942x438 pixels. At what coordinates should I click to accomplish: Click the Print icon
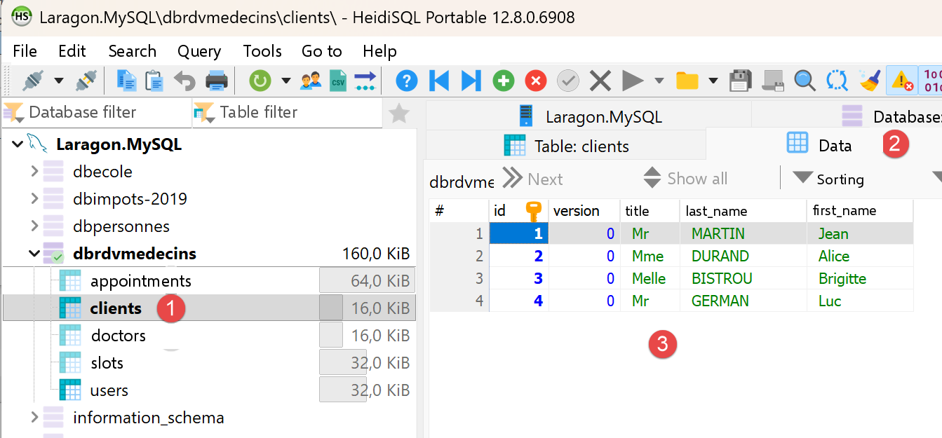(x=217, y=81)
